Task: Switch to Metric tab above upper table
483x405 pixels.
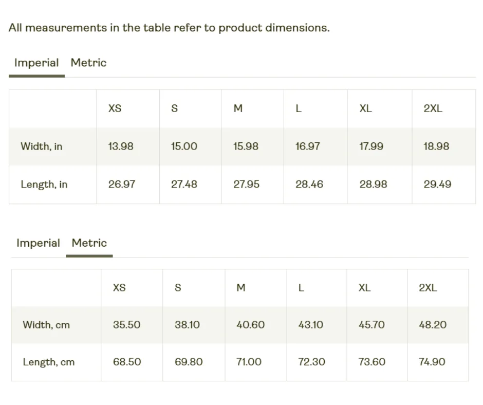Action: (89, 63)
